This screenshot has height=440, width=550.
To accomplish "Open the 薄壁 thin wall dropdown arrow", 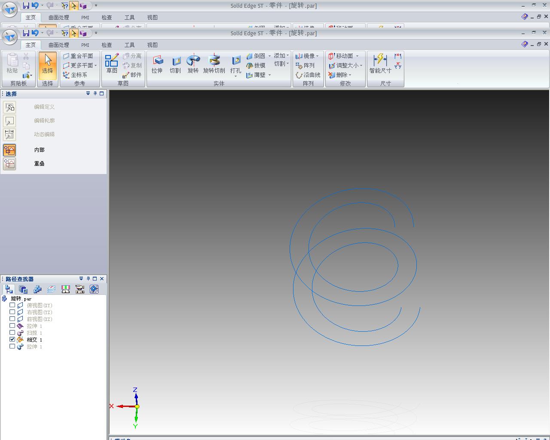I will pos(269,75).
